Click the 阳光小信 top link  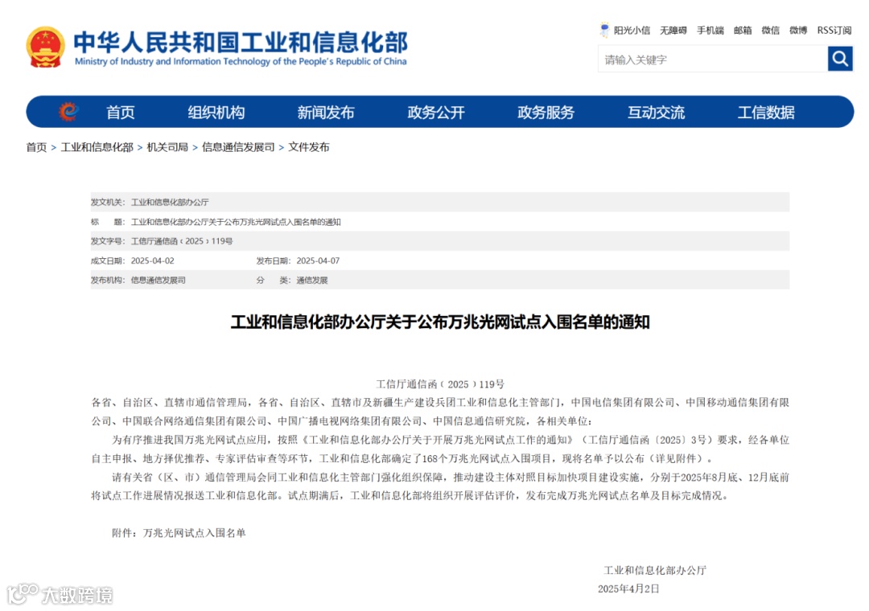click(632, 31)
